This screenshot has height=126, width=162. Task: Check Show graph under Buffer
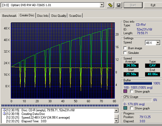[132, 92]
